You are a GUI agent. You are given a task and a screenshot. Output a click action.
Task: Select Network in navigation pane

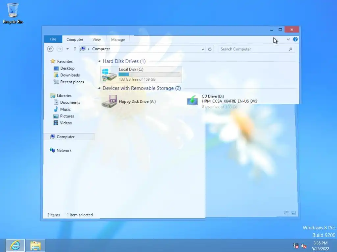pyautogui.click(x=64, y=150)
